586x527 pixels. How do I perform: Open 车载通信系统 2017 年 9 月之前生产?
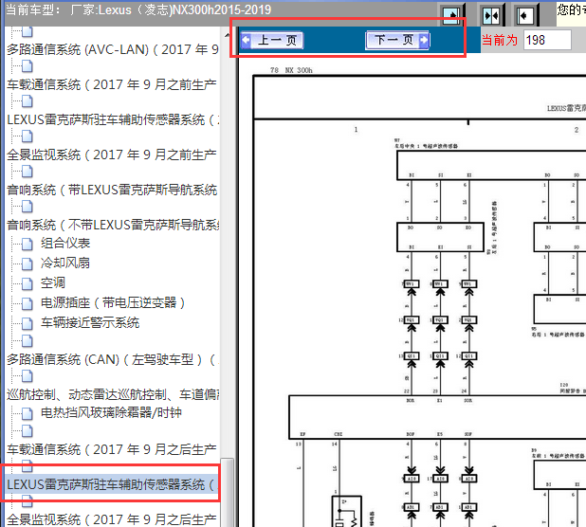click(x=112, y=84)
